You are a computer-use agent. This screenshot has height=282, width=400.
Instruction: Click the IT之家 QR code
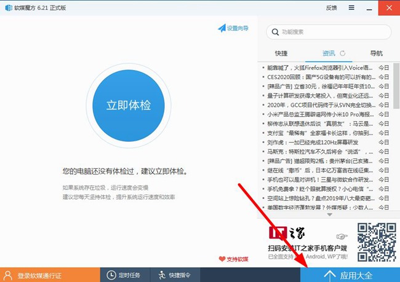[377, 242]
